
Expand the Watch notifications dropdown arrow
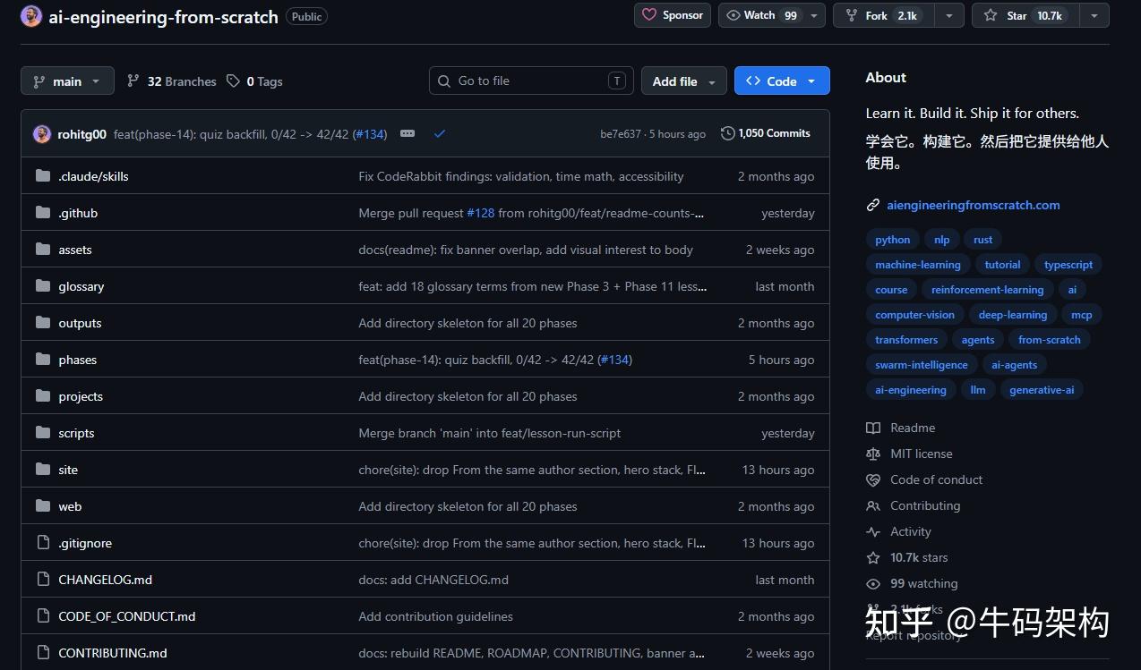(814, 15)
